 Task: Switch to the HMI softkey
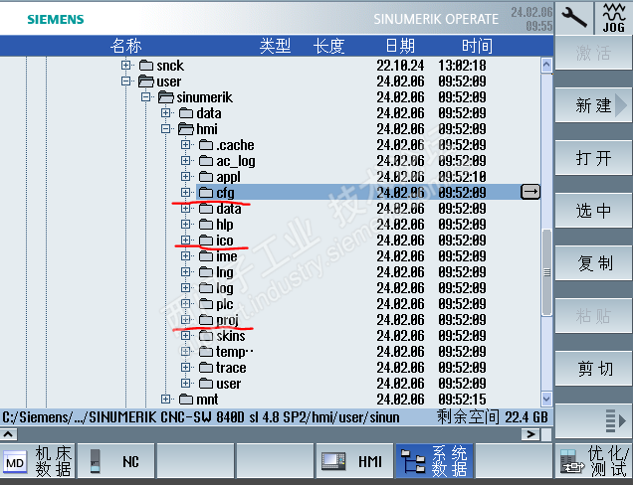[x=354, y=461]
